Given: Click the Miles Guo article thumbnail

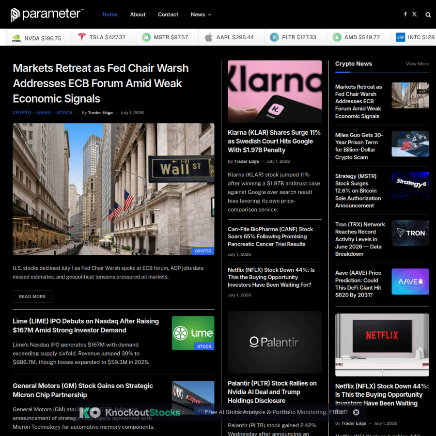Looking at the screenshot, I should pos(410,143).
